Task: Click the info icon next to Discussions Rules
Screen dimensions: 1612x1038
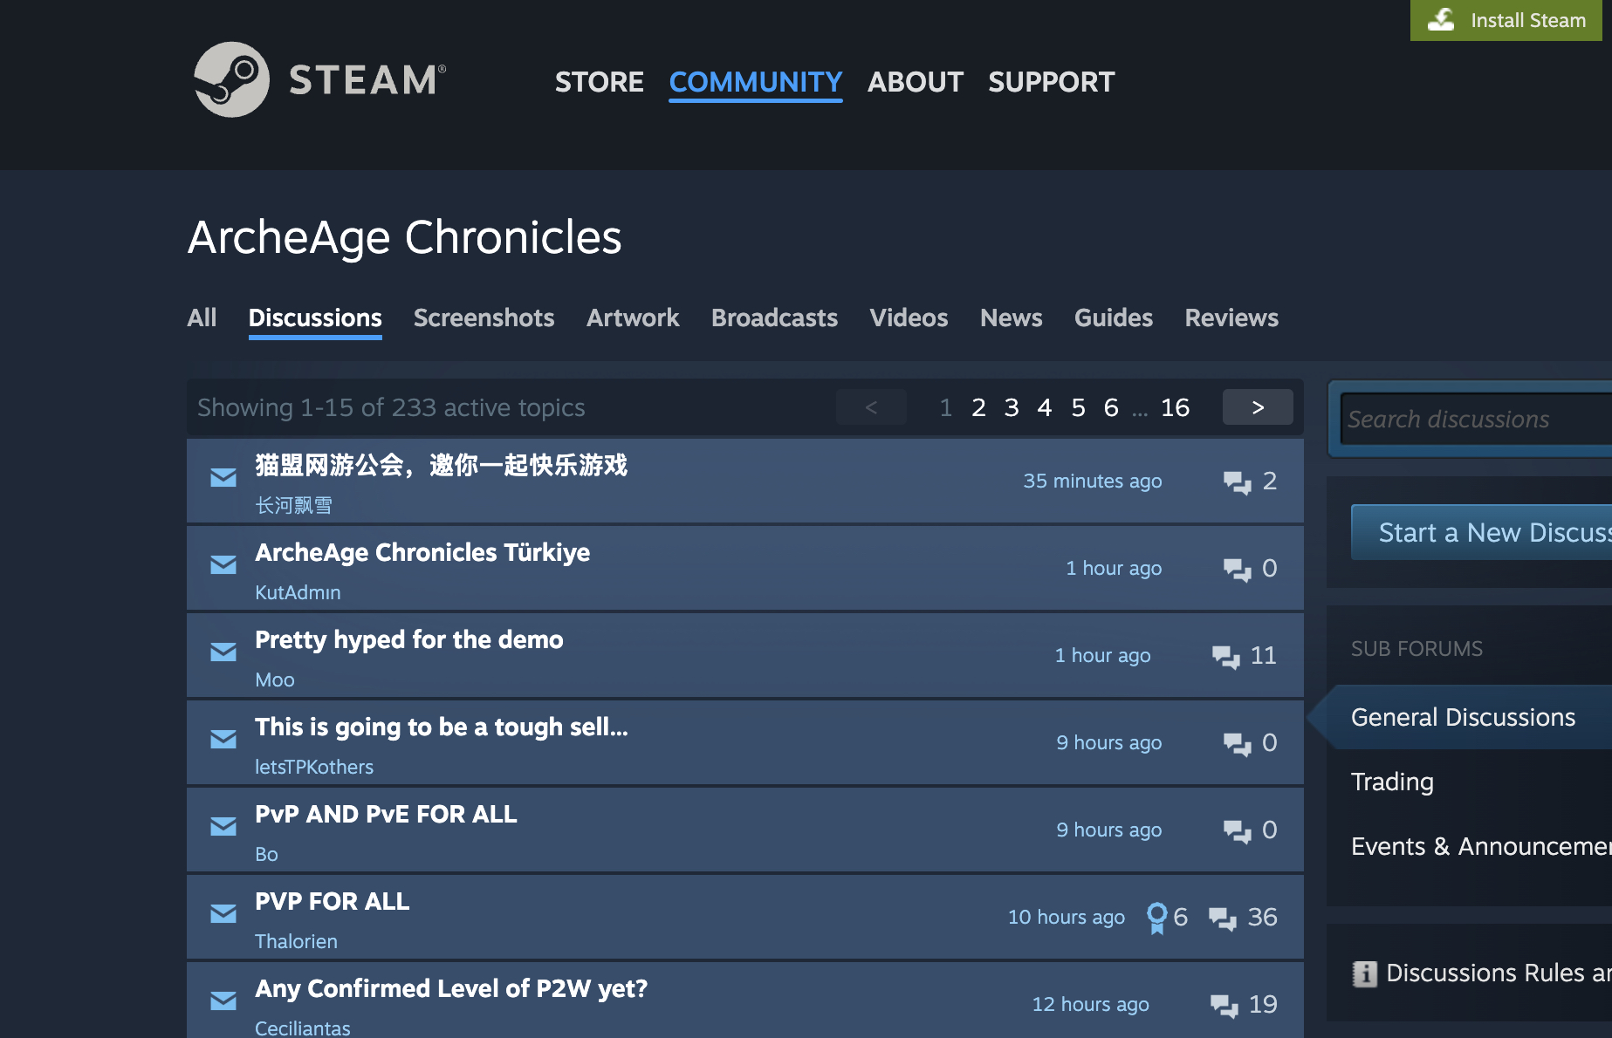Action: coord(1364,973)
